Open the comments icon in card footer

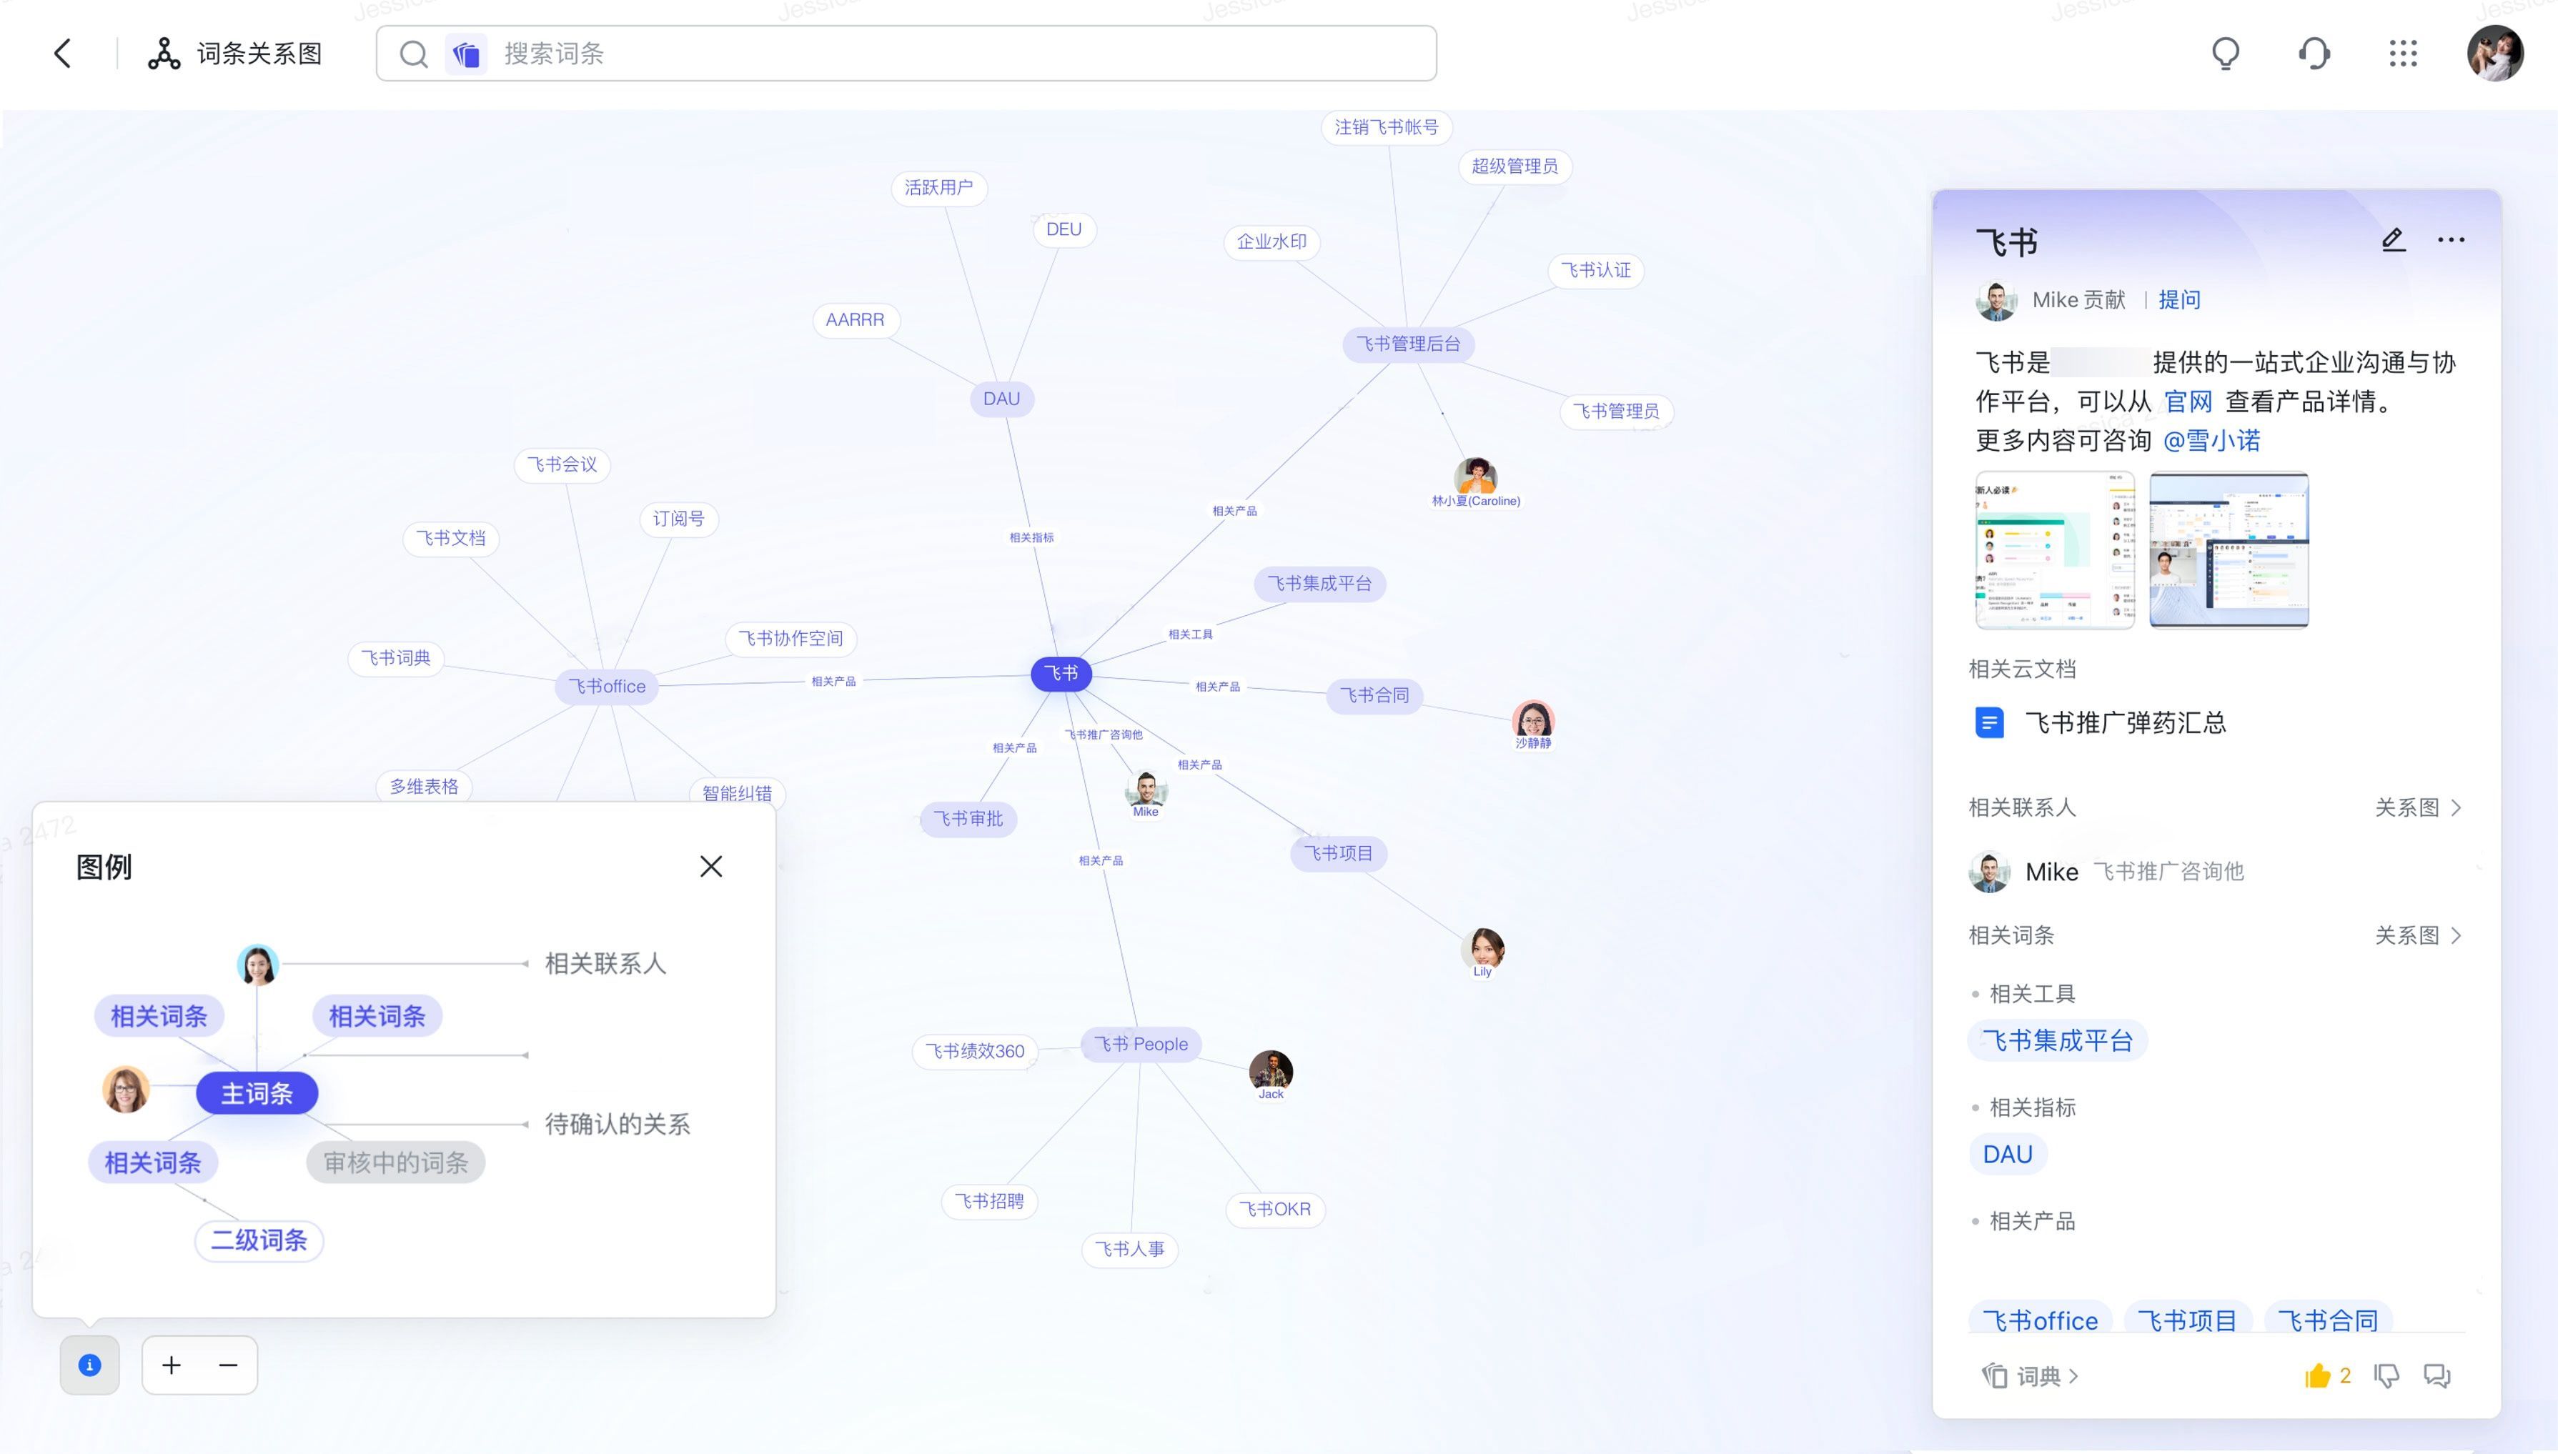(2437, 1376)
